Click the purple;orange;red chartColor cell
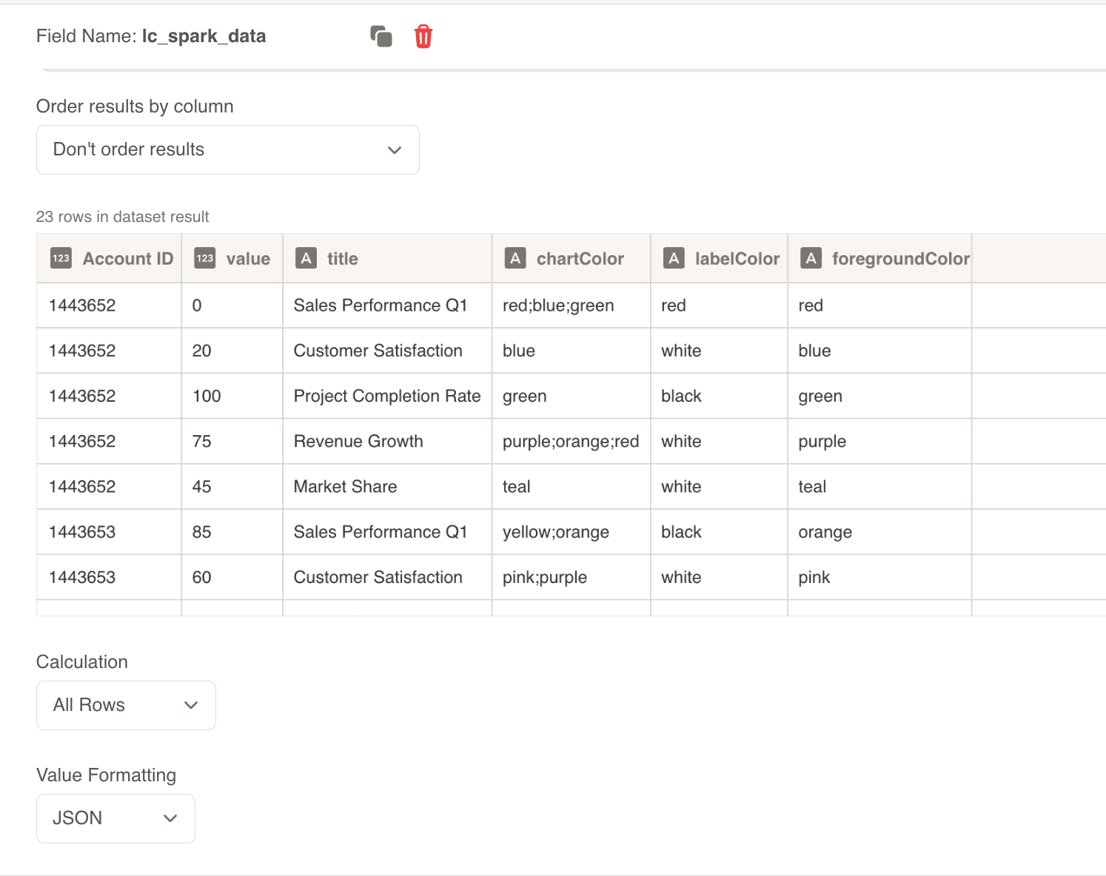1106x876 pixels. 571,441
